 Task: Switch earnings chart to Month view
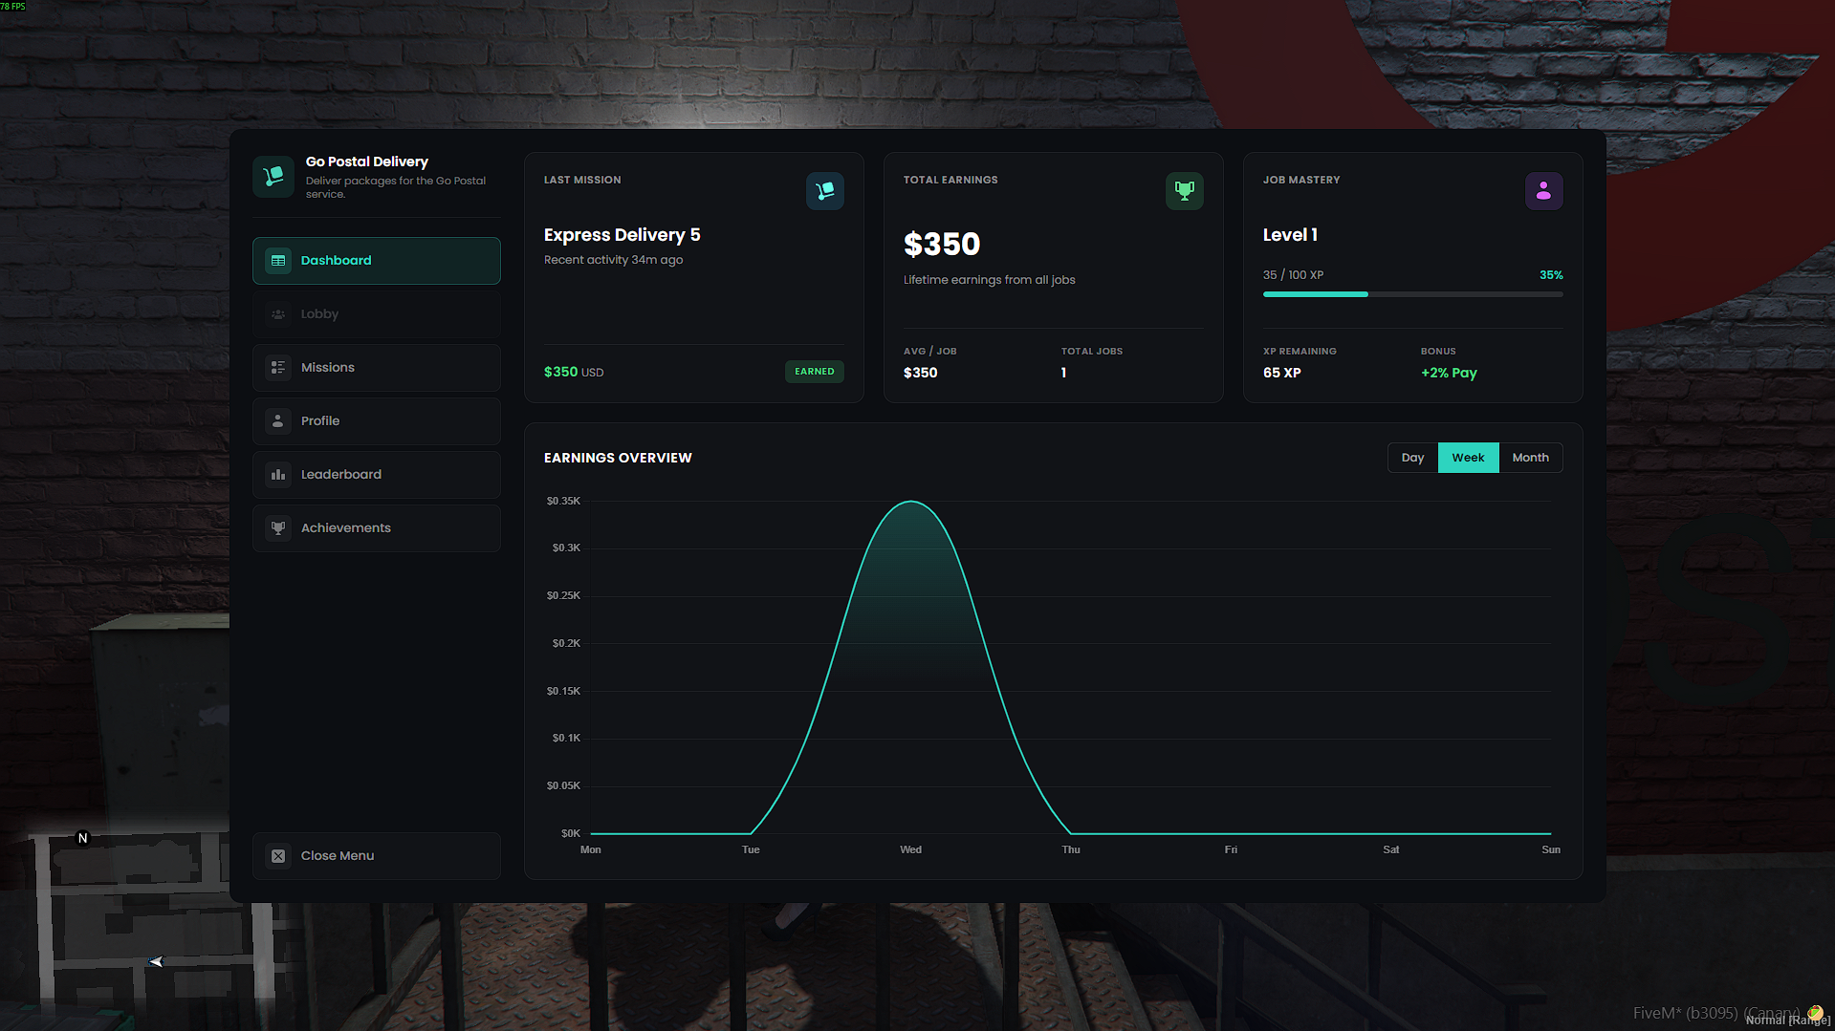1530,458
